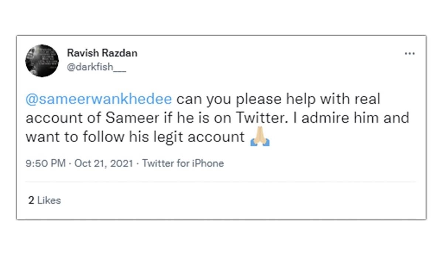
Task: Click the word Likes below the tweet
Action: [x=49, y=200]
